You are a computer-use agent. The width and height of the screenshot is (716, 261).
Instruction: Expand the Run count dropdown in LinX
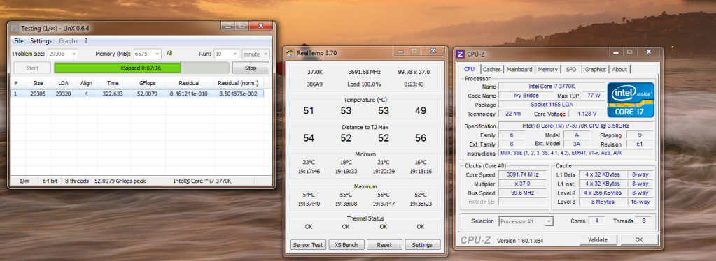coord(234,54)
